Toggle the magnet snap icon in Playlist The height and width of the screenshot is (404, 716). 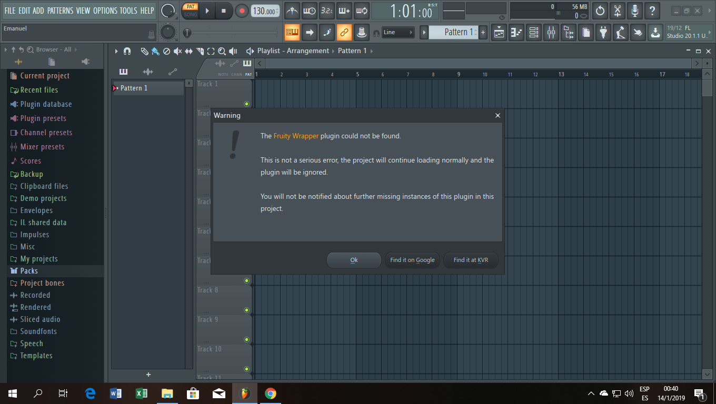(x=127, y=51)
